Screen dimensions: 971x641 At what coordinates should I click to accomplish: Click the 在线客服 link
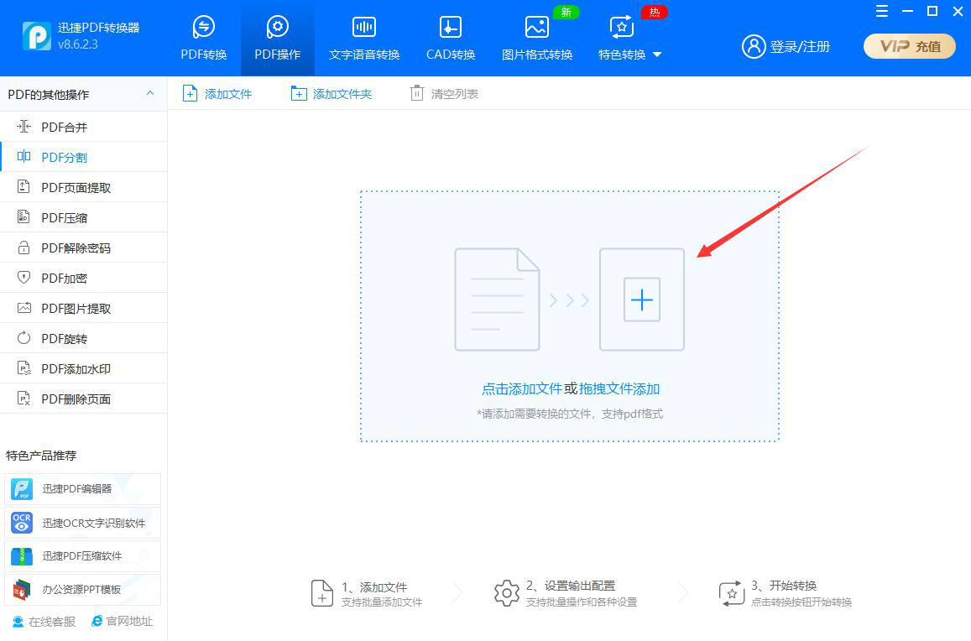(x=44, y=621)
